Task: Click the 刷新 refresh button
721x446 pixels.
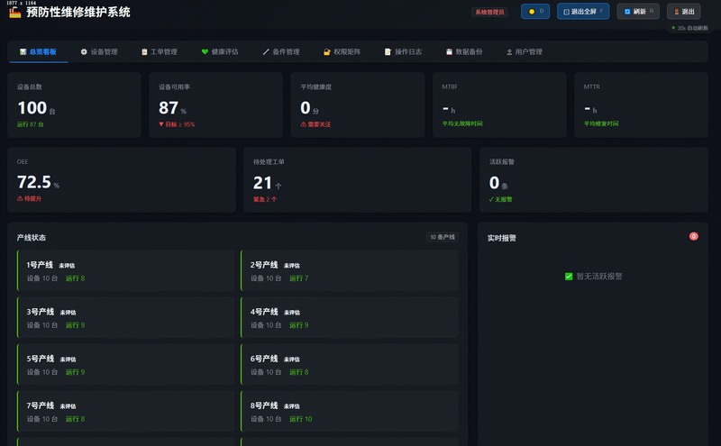Action: point(638,12)
